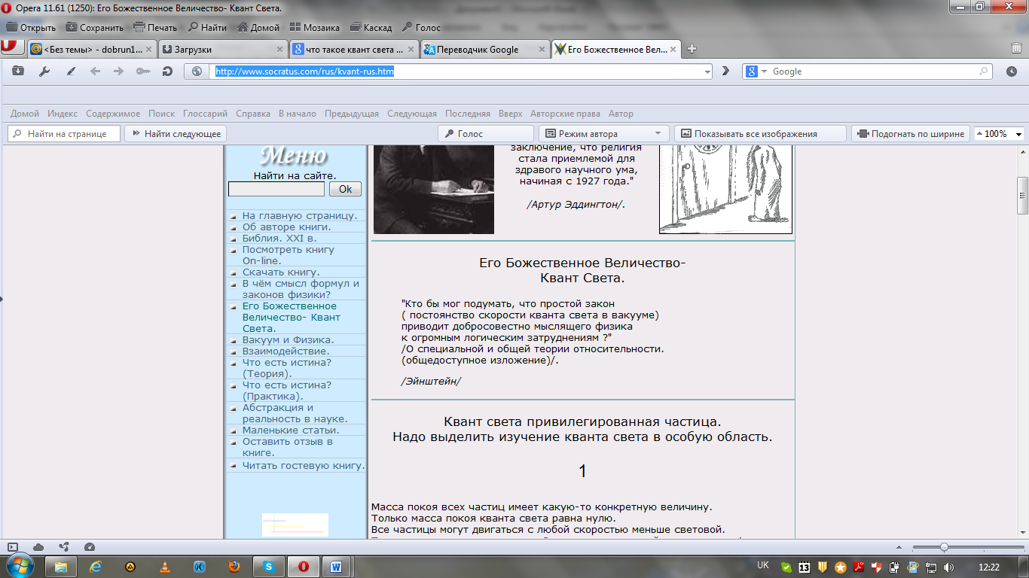Switch to the Без темы dobrun tab

[92, 50]
